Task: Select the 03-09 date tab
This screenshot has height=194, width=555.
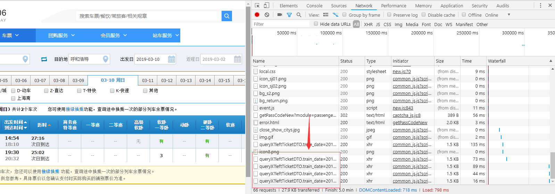Action: pos(78,80)
